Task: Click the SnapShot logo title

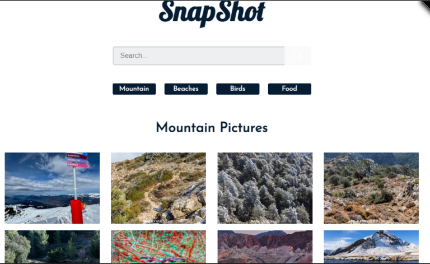Action: point(212,13)
